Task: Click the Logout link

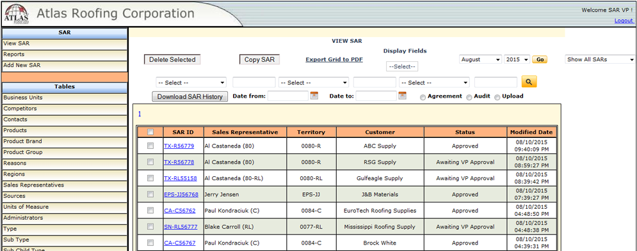Action: [624, 20]
